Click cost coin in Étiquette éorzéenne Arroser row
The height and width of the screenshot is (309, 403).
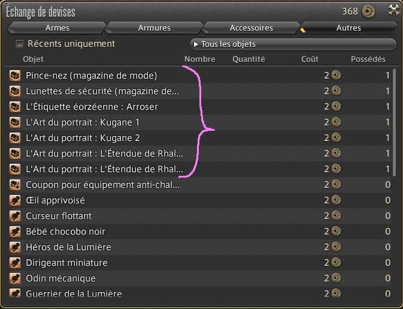(x=336, y=106)
